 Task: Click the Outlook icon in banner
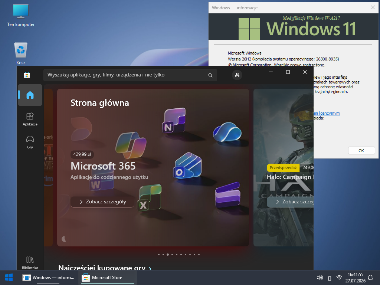click(x=187, y=166)
